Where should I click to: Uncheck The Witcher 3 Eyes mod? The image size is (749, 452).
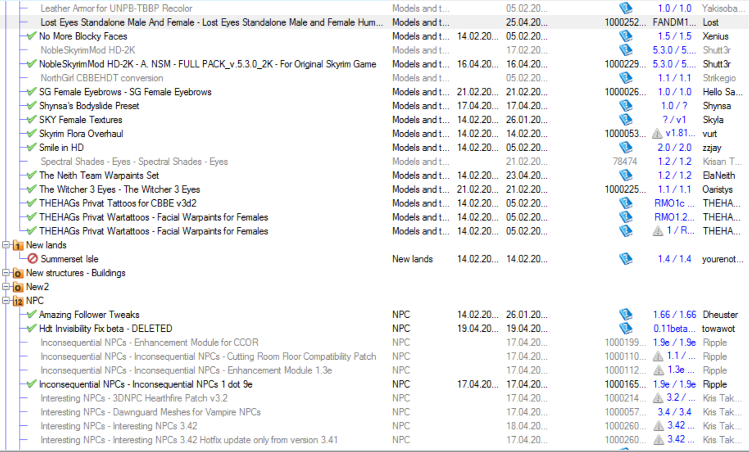click(32, 189)
